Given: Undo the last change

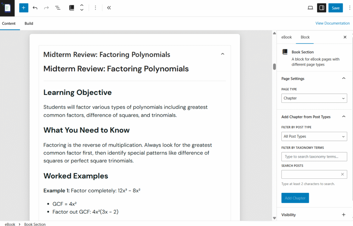Looking at the screenshot, I should [x=35, y=8].
